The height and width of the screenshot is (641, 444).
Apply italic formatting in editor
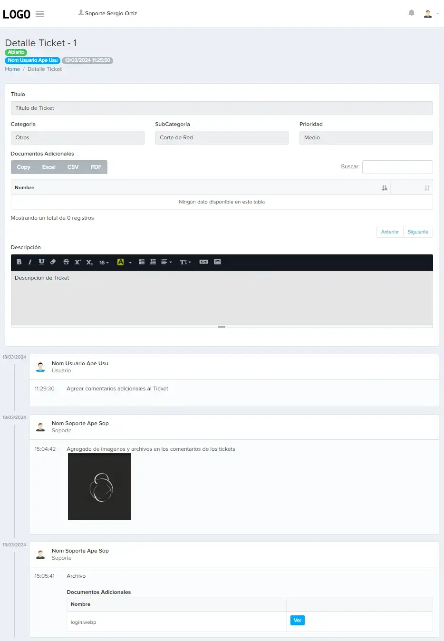pyautogui.click(x=30, y=262)
